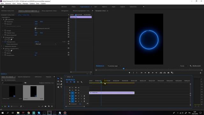The width and height of the screenshot is (204, 115).
Task: Toggle Motion effect fx switch
Action: pyautogui.click(x=4, y=19)
